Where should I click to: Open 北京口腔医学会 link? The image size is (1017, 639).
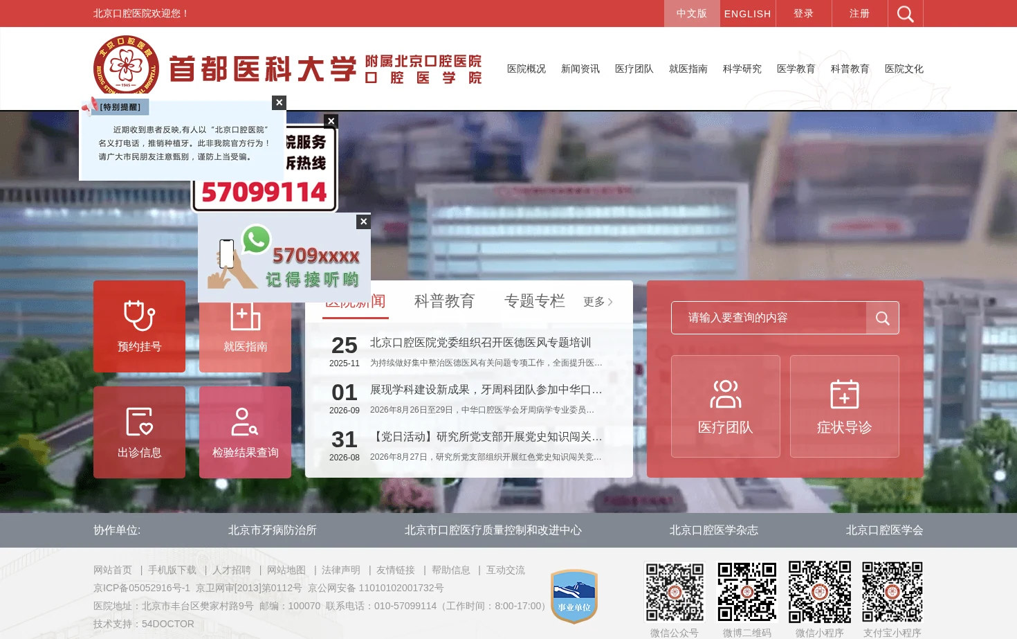[885, 530]
